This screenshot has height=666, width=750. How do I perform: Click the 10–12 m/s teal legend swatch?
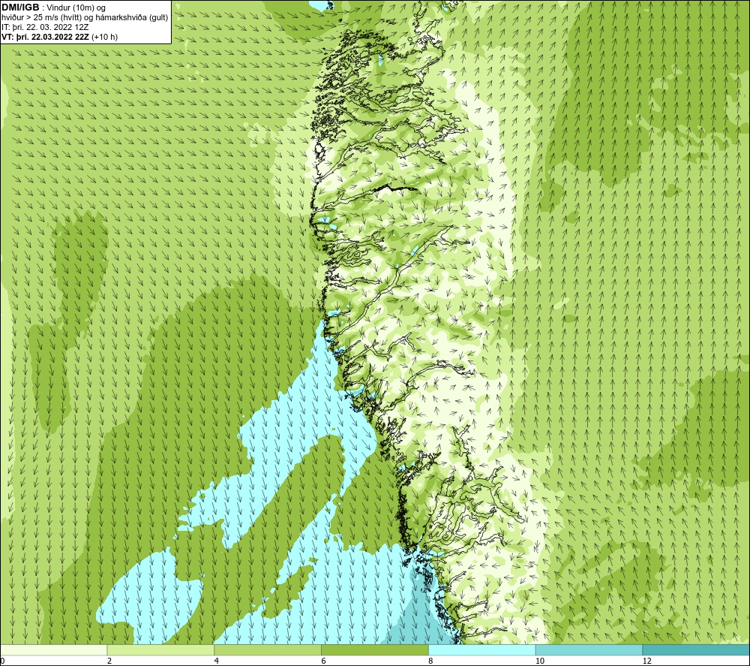pos(589,650)
